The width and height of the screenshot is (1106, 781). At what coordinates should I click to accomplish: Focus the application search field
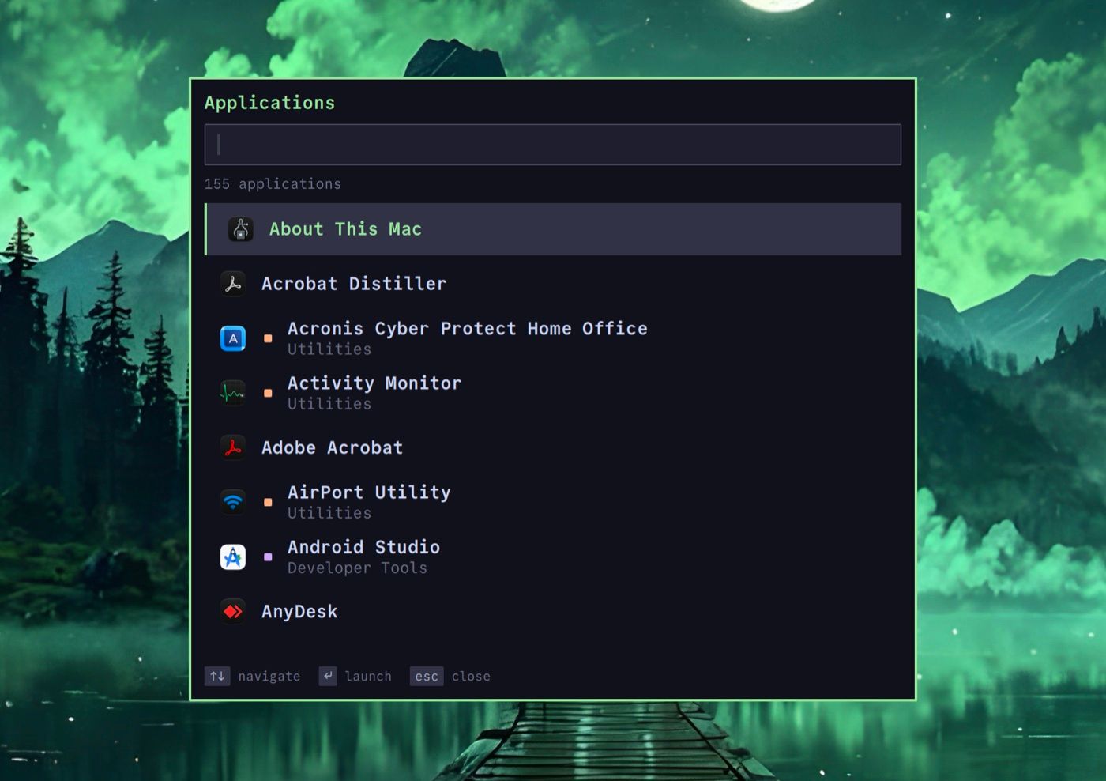[x=553, y=145]
